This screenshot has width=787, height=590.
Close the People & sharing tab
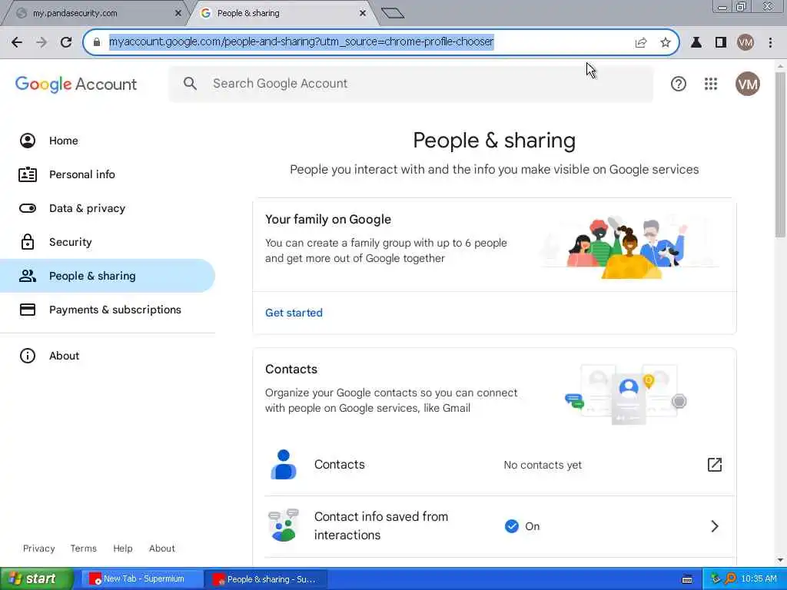click(363, 14)
